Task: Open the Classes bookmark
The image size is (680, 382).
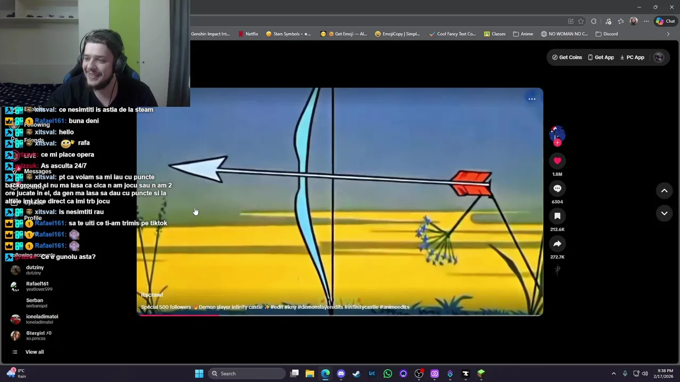Action: [x=495, y=34]
